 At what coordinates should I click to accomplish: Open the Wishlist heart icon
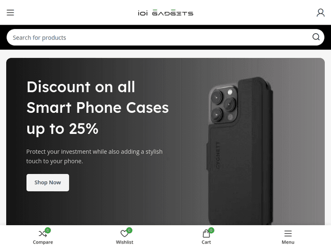coord(124,233)
